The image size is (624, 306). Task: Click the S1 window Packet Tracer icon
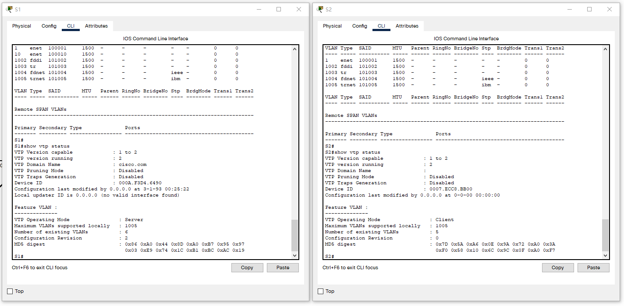tap(9, 9)
